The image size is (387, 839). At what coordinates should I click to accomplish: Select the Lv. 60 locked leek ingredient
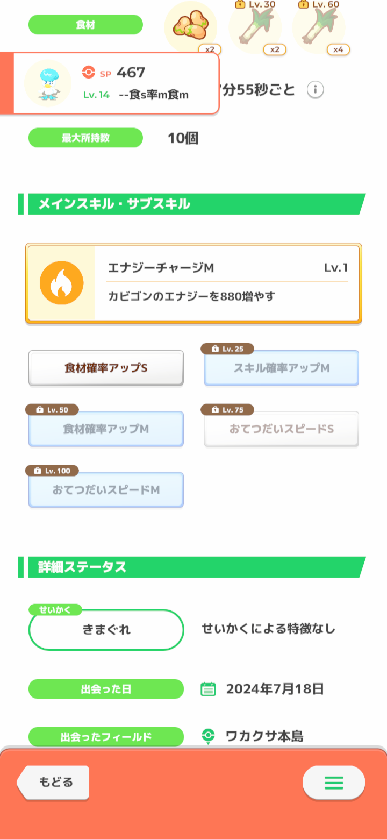coord(318,27)
